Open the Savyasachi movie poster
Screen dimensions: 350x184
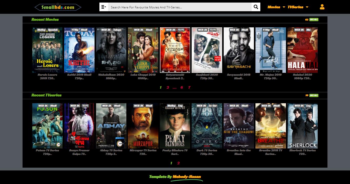[239, 50]
